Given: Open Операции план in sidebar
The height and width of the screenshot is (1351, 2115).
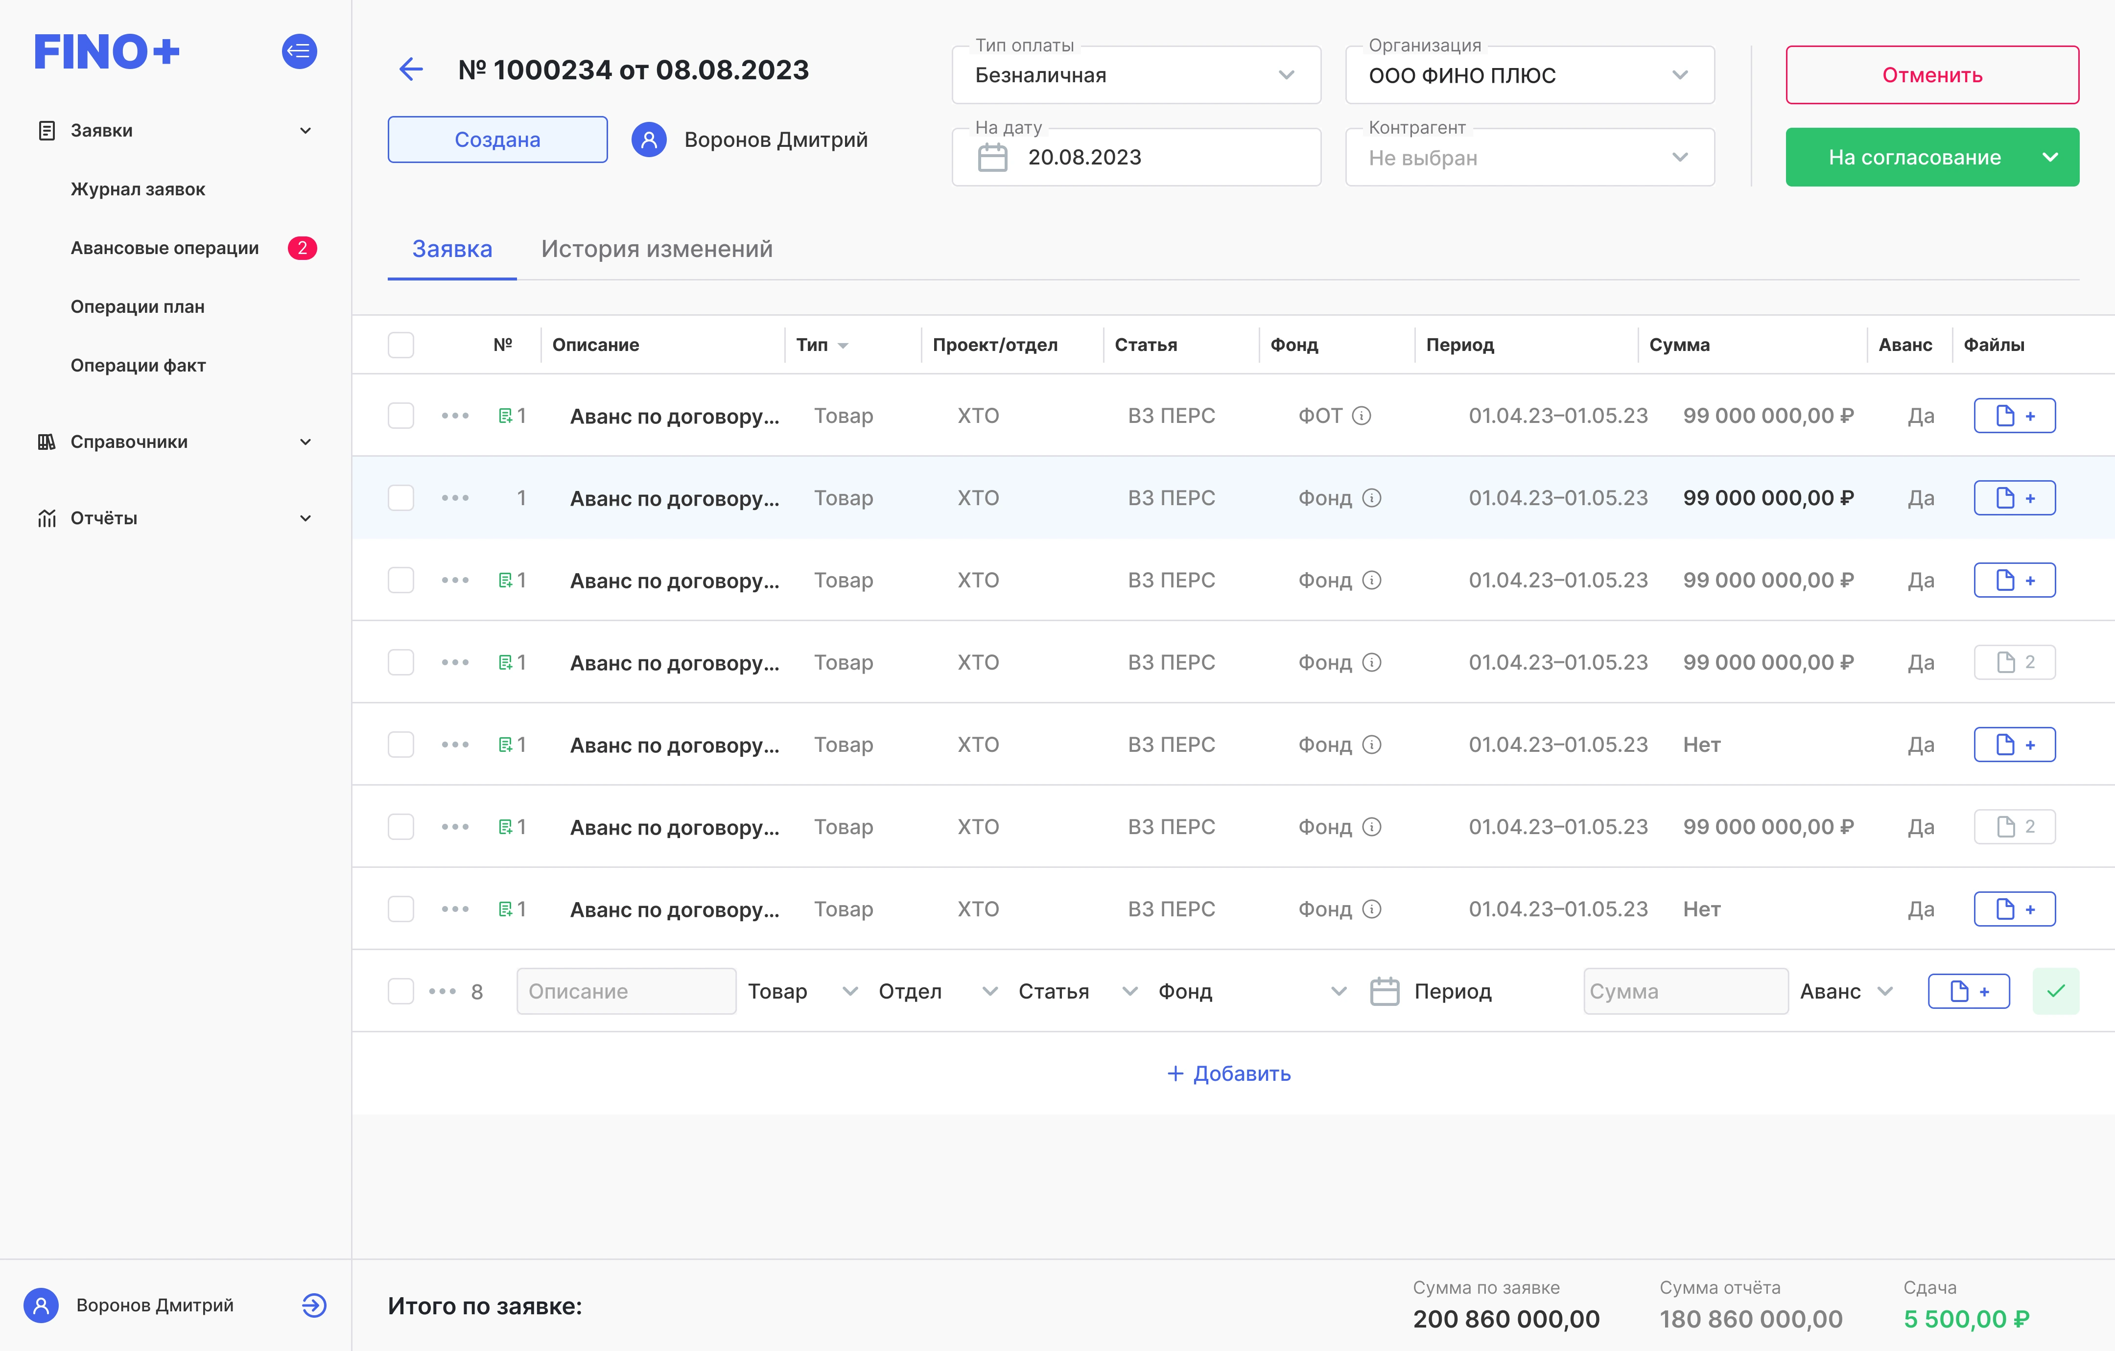Looking at the screenshot, I should [137, 306].
